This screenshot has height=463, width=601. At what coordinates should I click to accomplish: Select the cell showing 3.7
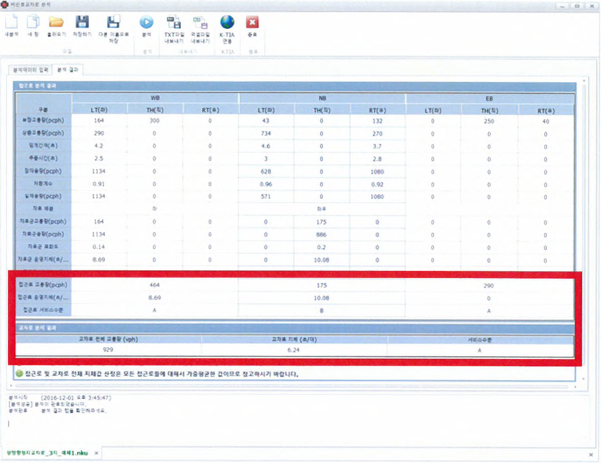(377, 146)
